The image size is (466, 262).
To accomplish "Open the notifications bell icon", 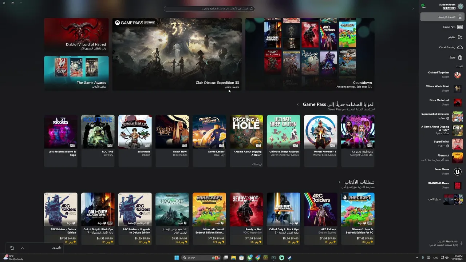I will [423, 6].
